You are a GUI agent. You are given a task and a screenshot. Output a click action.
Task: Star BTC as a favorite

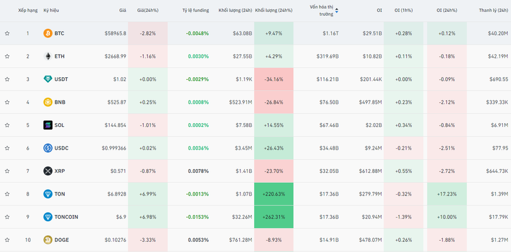coord(8,33)
